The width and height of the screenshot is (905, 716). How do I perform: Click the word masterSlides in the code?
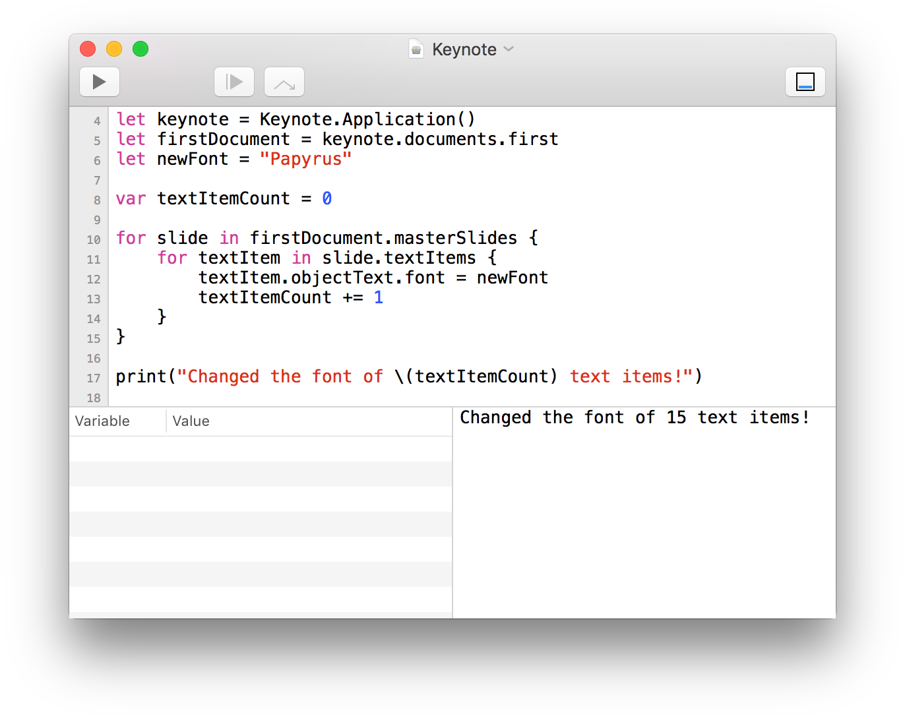click(x=455, y=238)
